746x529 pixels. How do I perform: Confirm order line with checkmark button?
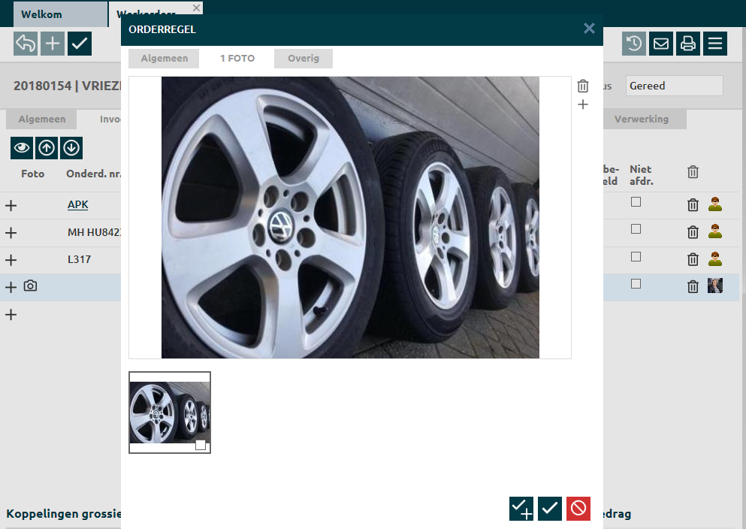tap(550, 509)
